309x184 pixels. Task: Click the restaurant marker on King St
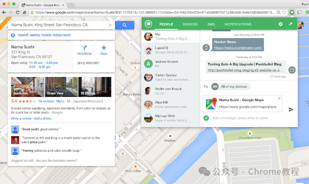(123, 154)
